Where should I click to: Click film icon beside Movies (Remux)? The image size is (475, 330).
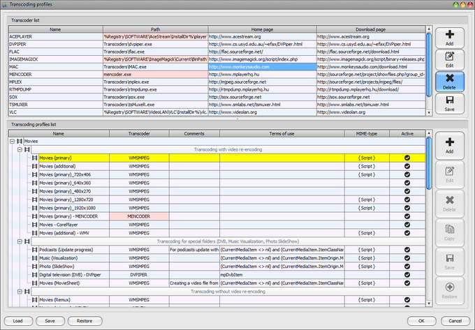(34, 300)
